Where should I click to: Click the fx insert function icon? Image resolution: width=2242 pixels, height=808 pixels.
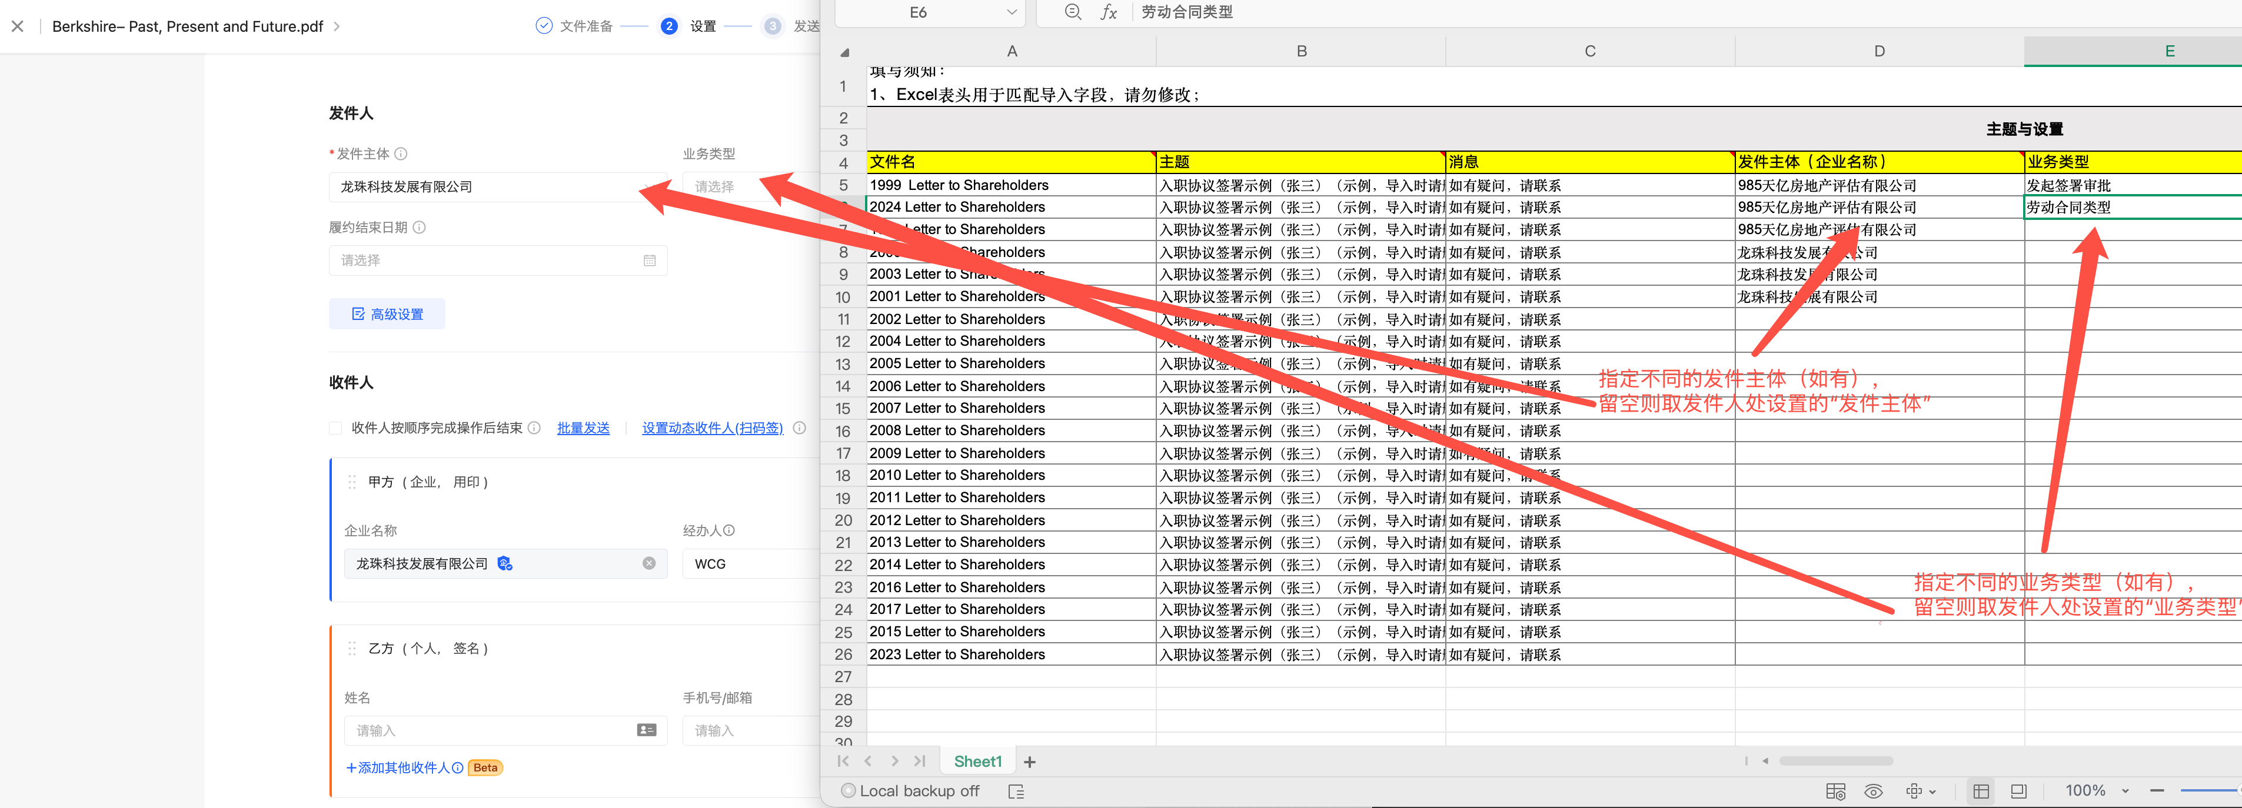pyautogui.click(x=1108, y=12)
